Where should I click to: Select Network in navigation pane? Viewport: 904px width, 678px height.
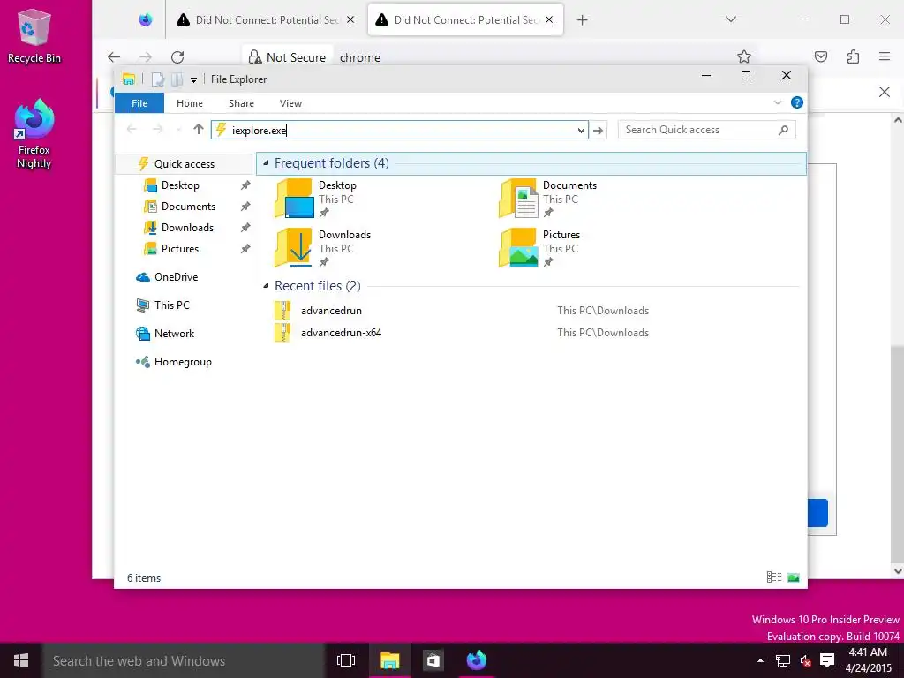174,333
